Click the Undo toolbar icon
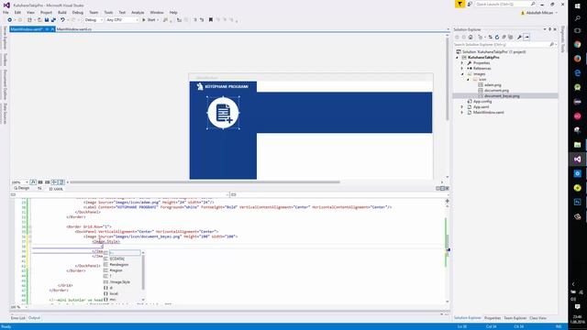The height and width of the screenshot is (330, 587). (x=62, y=20)
